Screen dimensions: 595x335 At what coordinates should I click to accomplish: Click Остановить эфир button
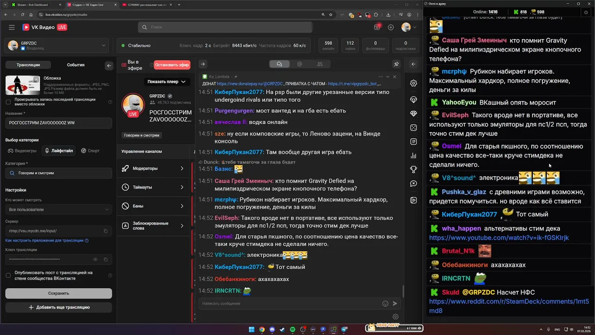(x=172, y=65)
